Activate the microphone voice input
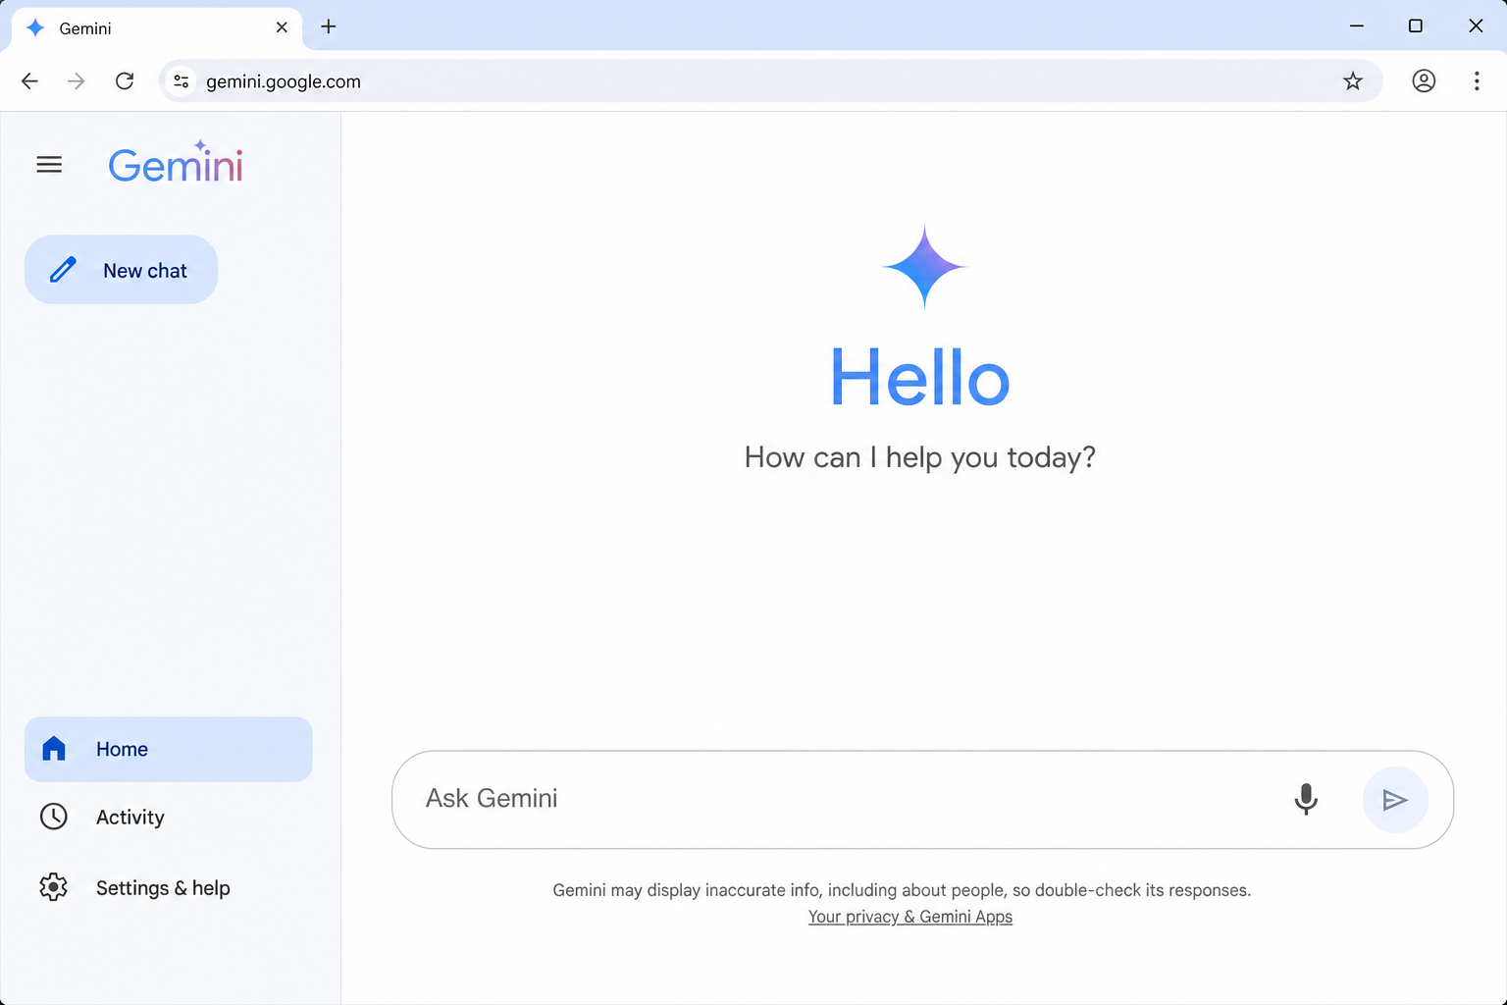1507x1005 pixels. pyautogui.click(x=1306, y=799)
